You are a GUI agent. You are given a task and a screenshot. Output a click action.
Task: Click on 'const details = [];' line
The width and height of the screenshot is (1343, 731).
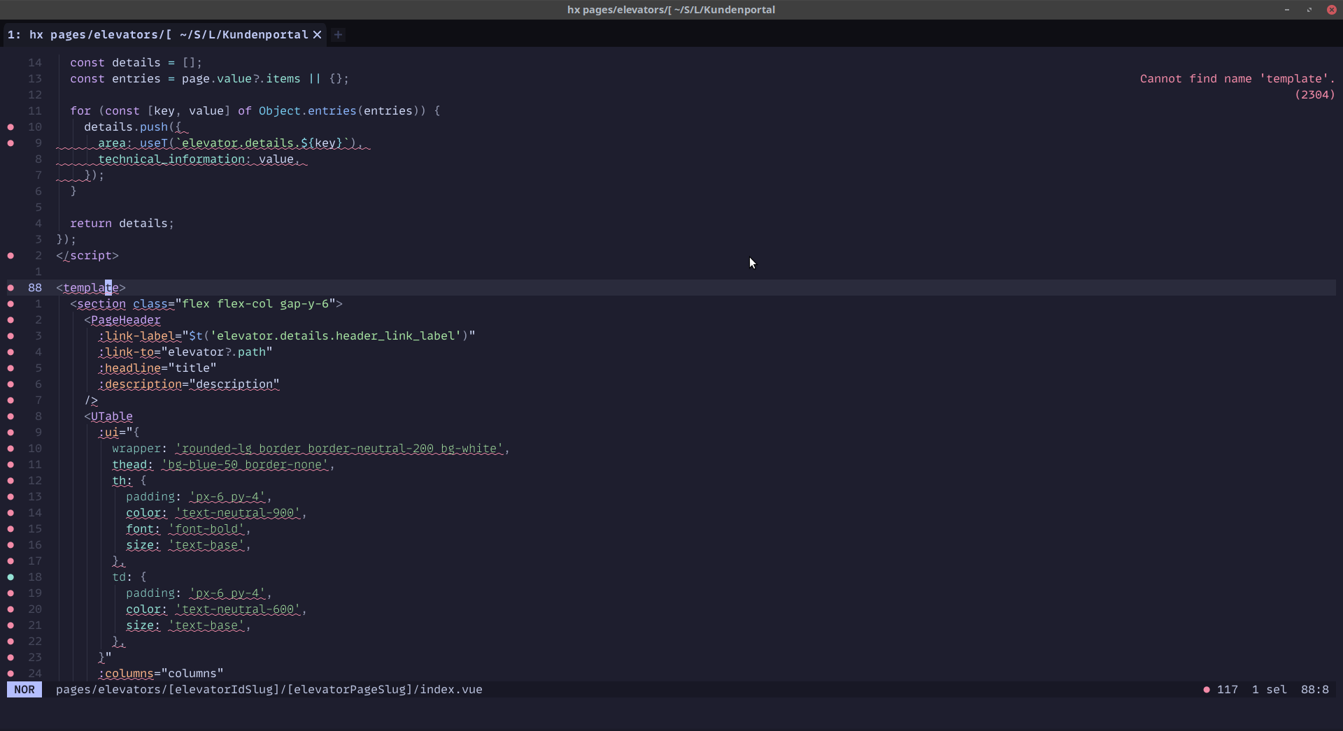[x=136, y=63]
